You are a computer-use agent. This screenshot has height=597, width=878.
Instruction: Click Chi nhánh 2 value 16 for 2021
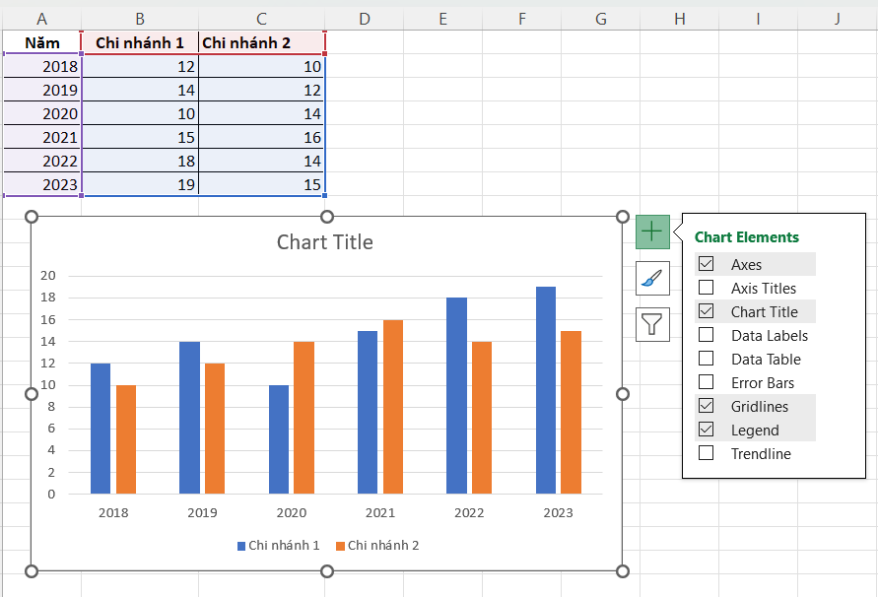point(261,137)
